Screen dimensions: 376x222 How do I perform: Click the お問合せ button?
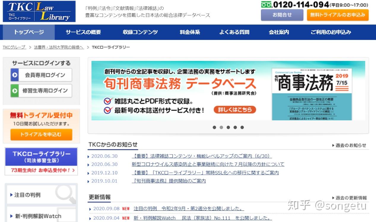[282, 15]
